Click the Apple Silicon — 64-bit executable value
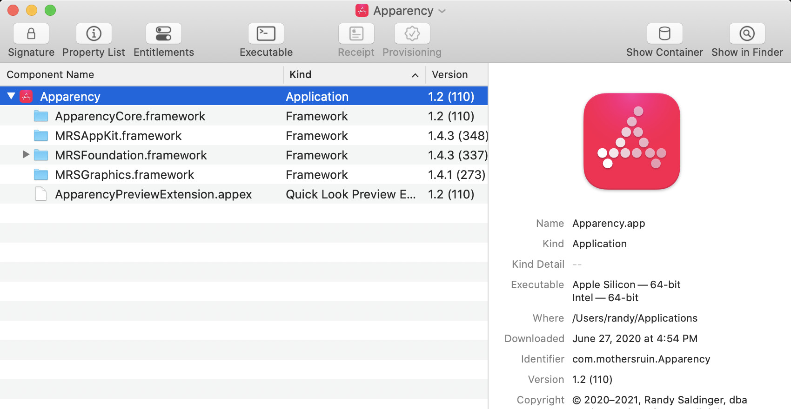This screenshot has height=409, width=791. click(x=626, y=284)
